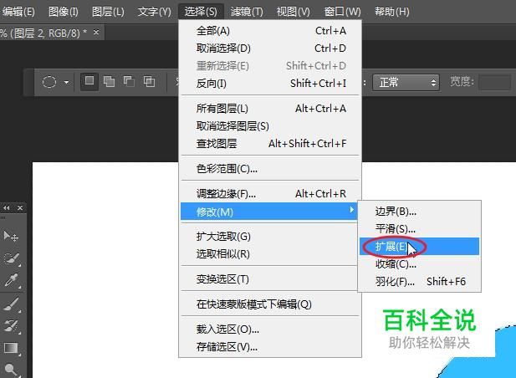Open the 滤镜(T) menu
The height and width of the screenshot is (378, 516).
pyautogui.click(x=247, y=12)
